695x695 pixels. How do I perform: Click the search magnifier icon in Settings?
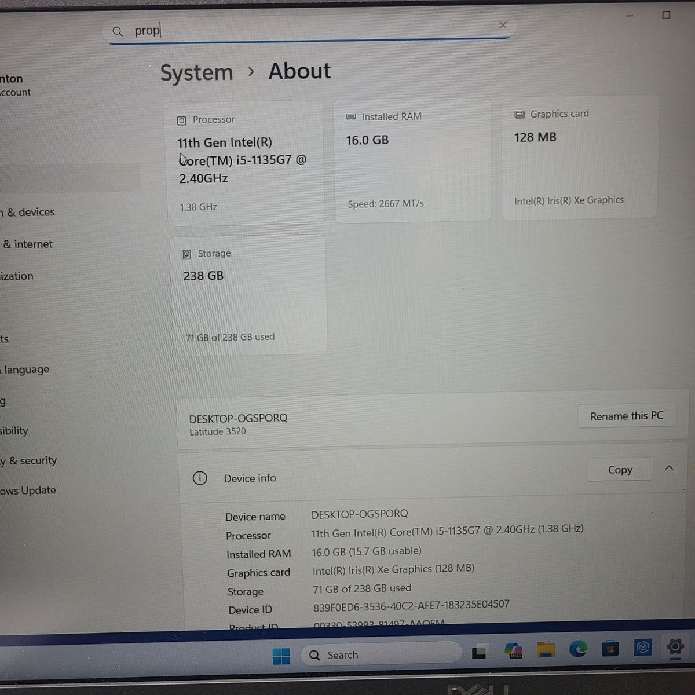coord(118,32)
